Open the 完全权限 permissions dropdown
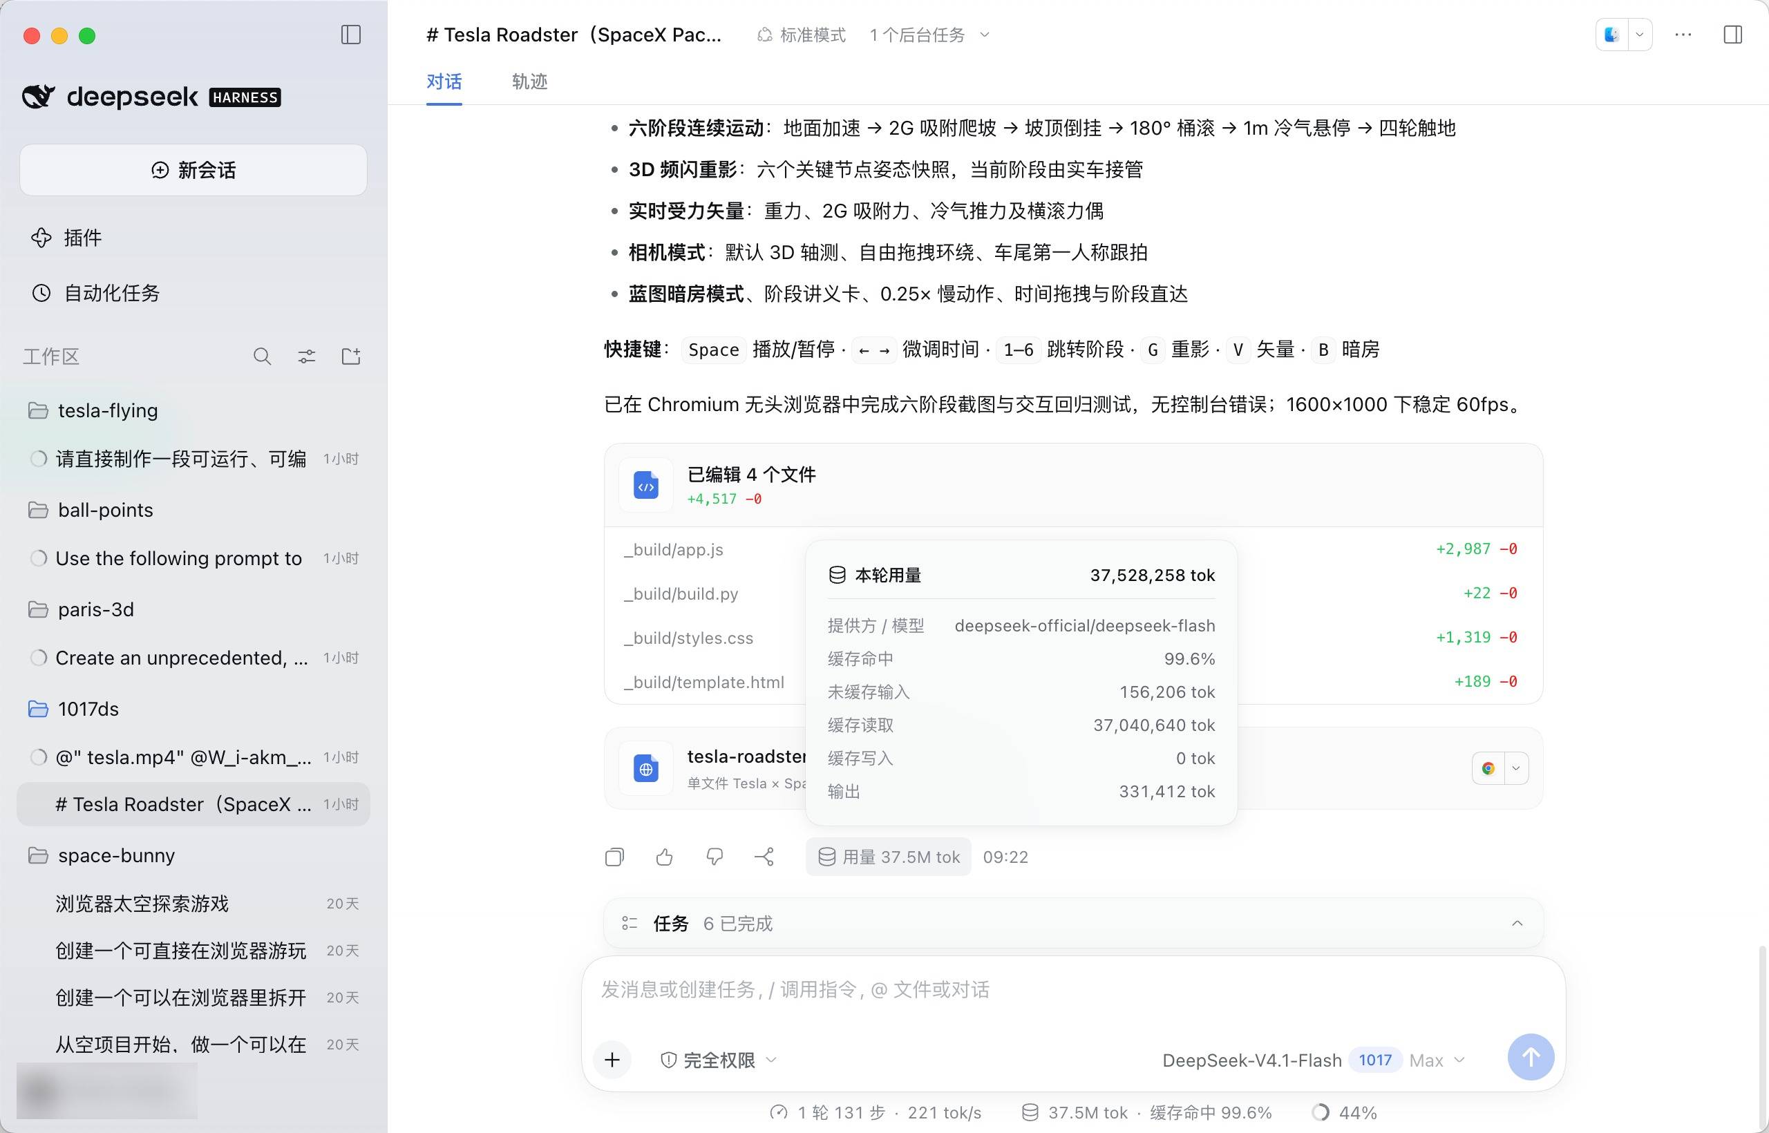1769x1133 pixels. point(718,1060)
